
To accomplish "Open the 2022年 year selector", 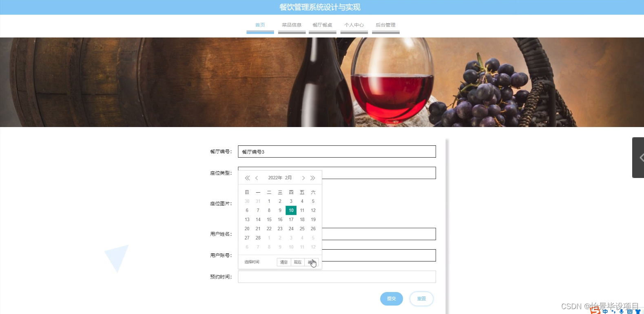I will click(x=275, y=178).
